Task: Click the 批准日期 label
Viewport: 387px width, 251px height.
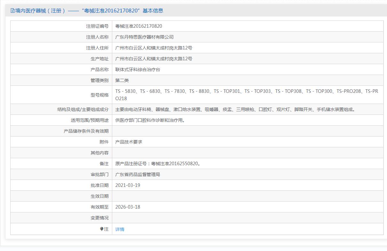Action: [x=99, y=185]
